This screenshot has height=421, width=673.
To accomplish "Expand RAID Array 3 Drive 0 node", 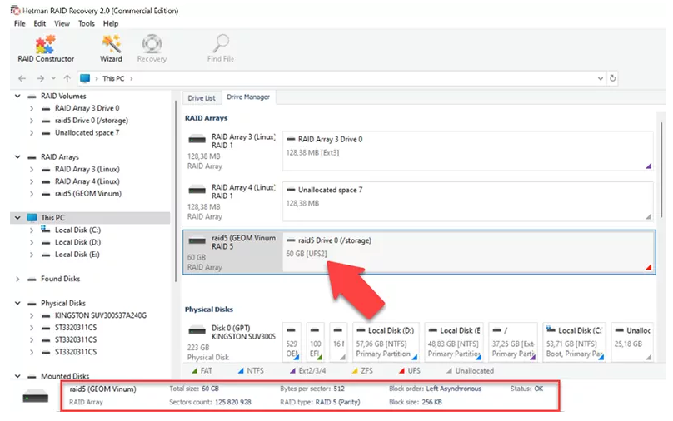I will [x=32, y=108].
